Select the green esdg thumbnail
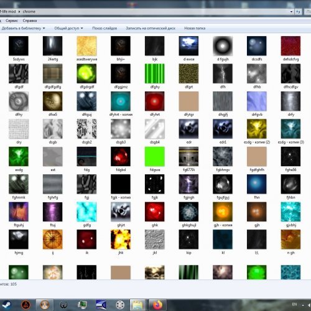311x311 pixels. (19, 156)
